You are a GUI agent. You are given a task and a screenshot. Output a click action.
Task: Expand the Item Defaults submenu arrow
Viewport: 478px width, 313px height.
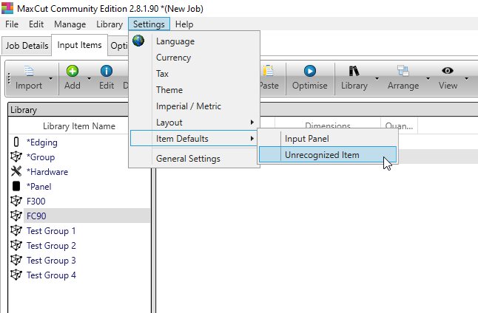tap(252, 138)
